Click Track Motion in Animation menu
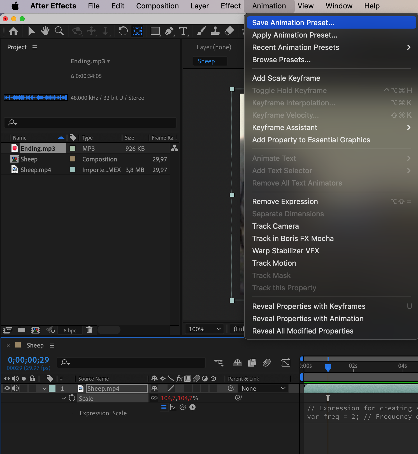The height and width of the screenshot is (454, 418). tap(274, 263)
